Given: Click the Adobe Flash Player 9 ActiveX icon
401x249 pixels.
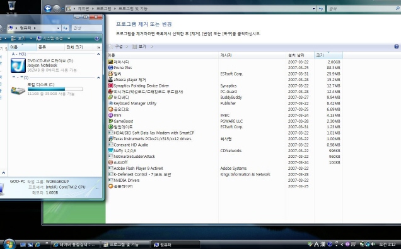Looking at the screenshot, I should (x=110, y=168).
